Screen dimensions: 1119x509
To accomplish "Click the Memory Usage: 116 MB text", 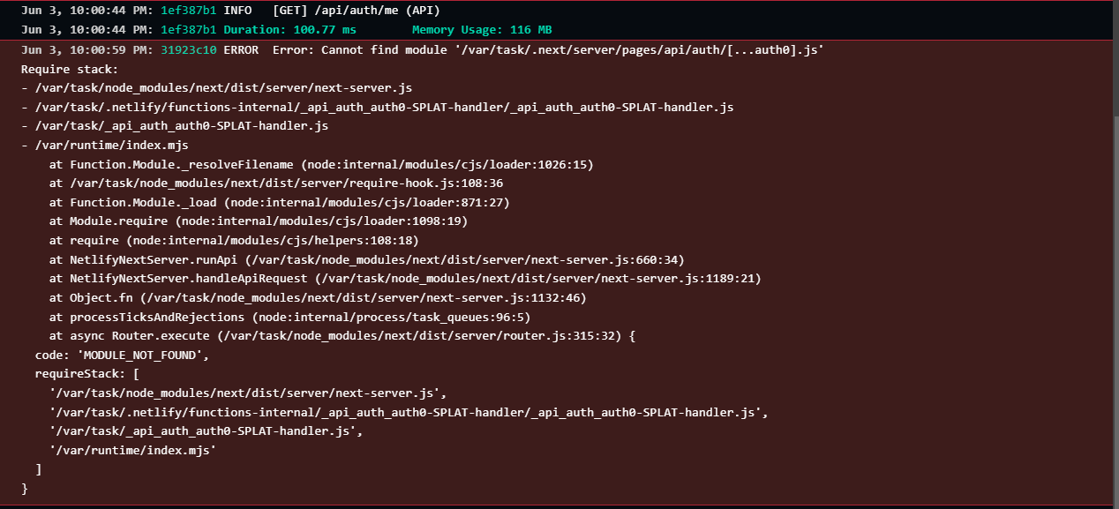I will 482,30.
